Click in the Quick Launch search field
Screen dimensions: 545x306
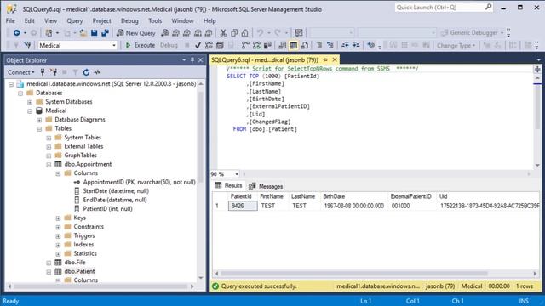[439, 8]
